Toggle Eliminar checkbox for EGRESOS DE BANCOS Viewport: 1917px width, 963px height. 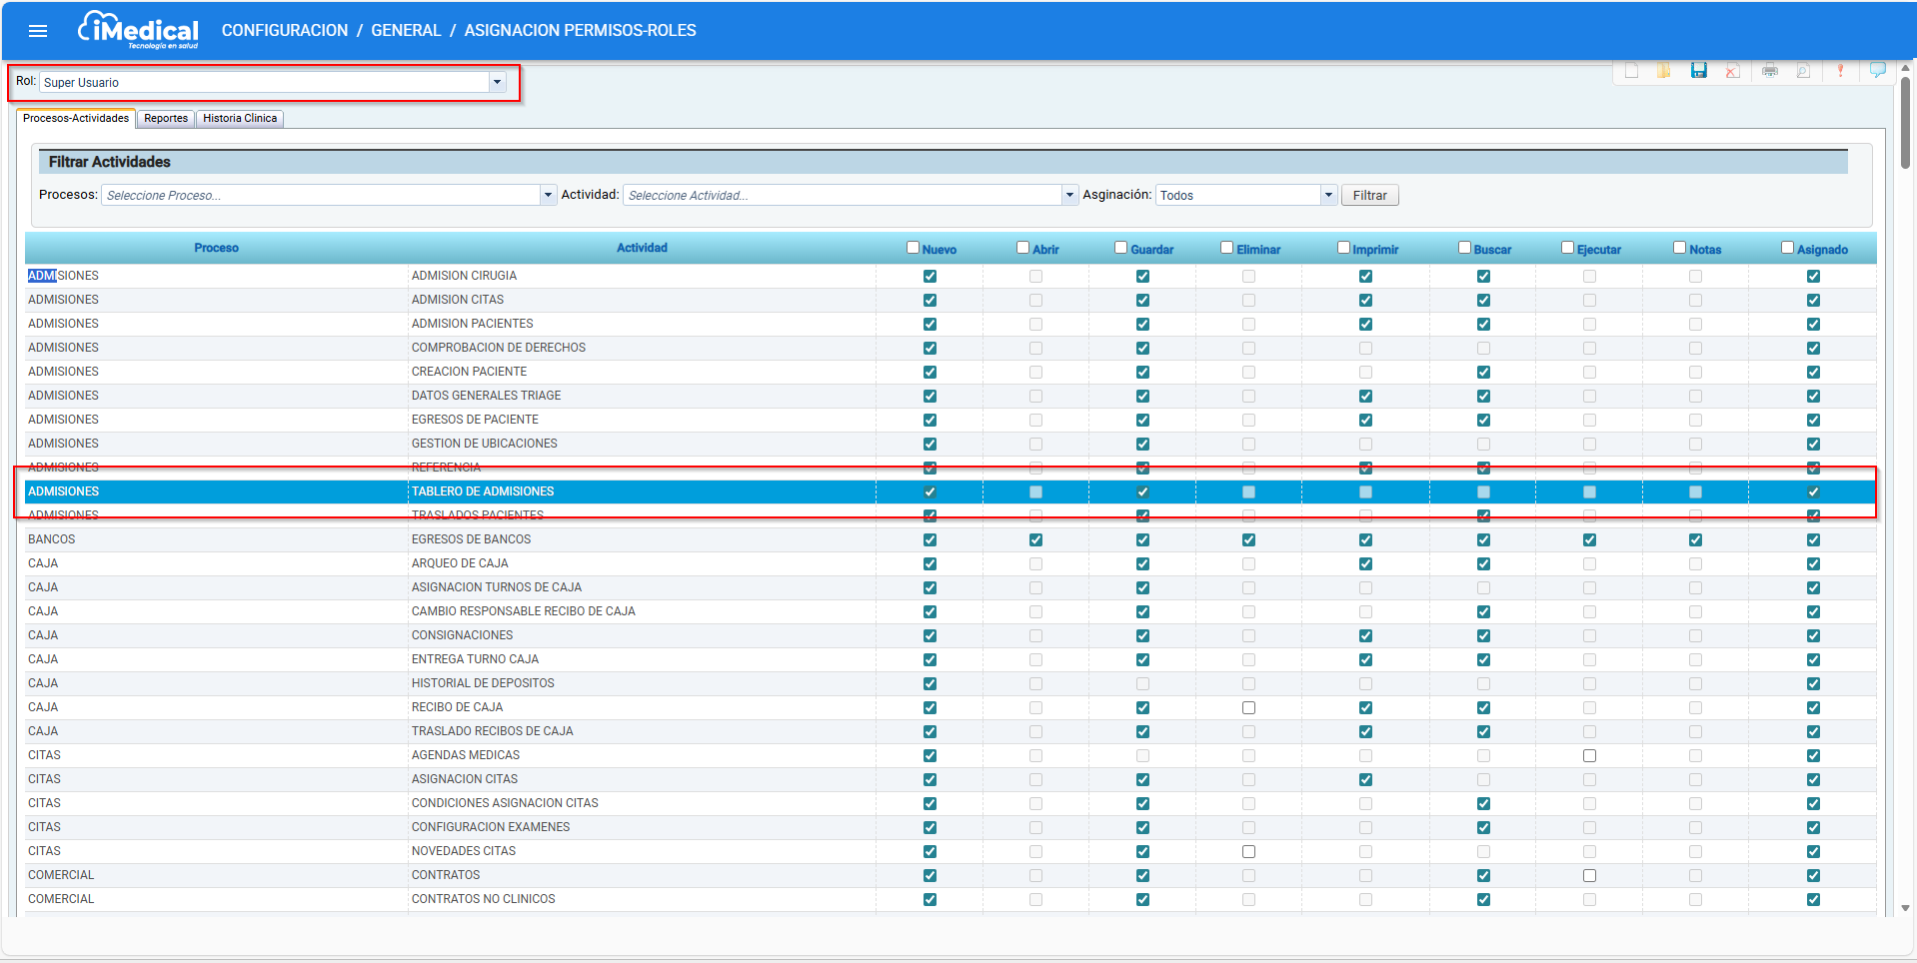point(1248,539)
